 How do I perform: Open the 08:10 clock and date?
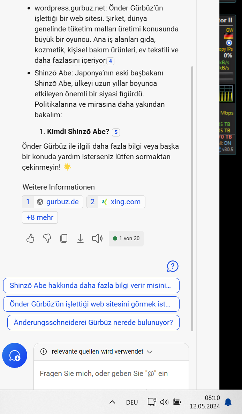click(x=205, y=402)
